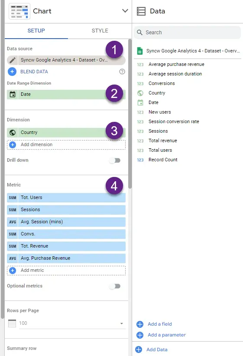This screenshot has height=356, width=243.
Task: Click Add dimension button
Action: [x=66, y=145]
